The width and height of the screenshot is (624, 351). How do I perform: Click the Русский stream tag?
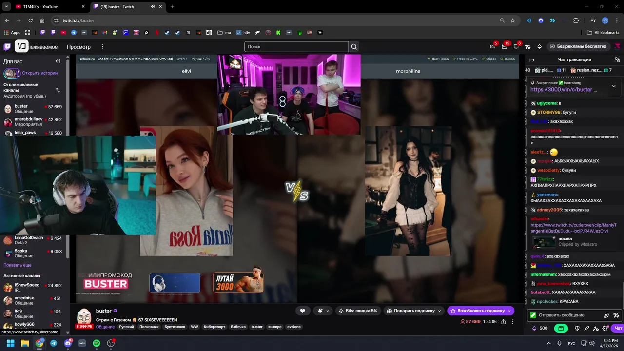pyautogui.click(x=126, y=327)
